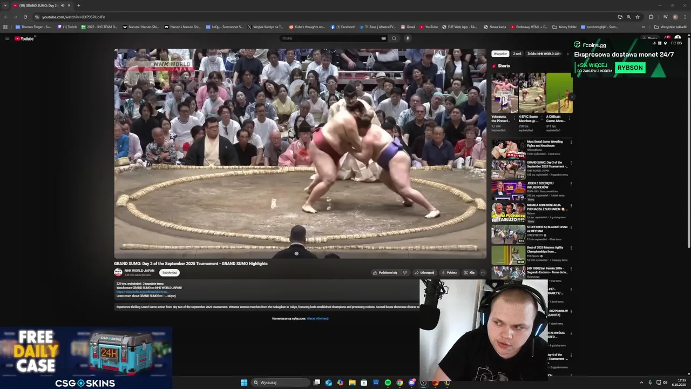This screenshot has width=691, height=389.
Task: Select the Z serii filter chip
Action: [x=517, y=54]
